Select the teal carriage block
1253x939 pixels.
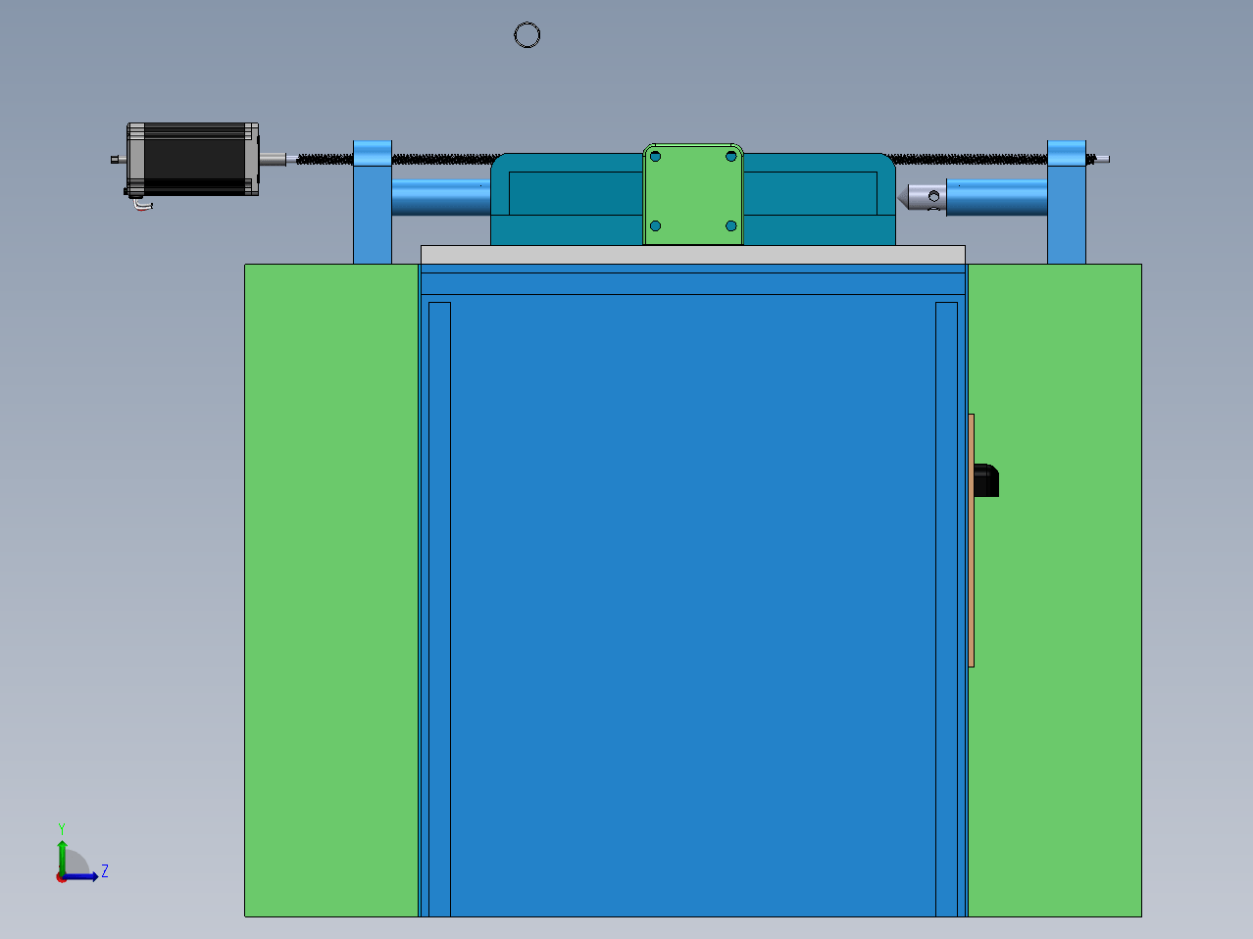point(569,199)
